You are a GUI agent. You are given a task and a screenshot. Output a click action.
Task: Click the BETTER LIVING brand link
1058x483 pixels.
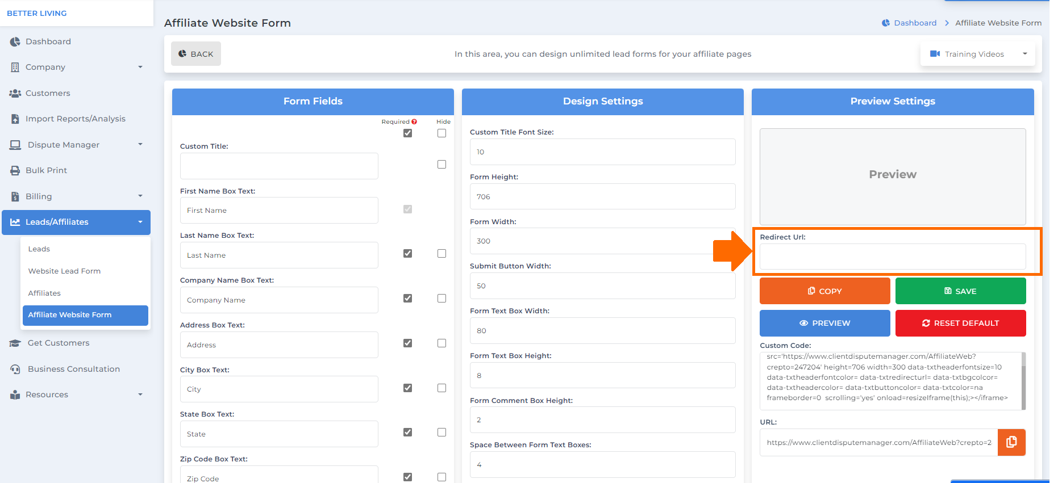(37, 13)
